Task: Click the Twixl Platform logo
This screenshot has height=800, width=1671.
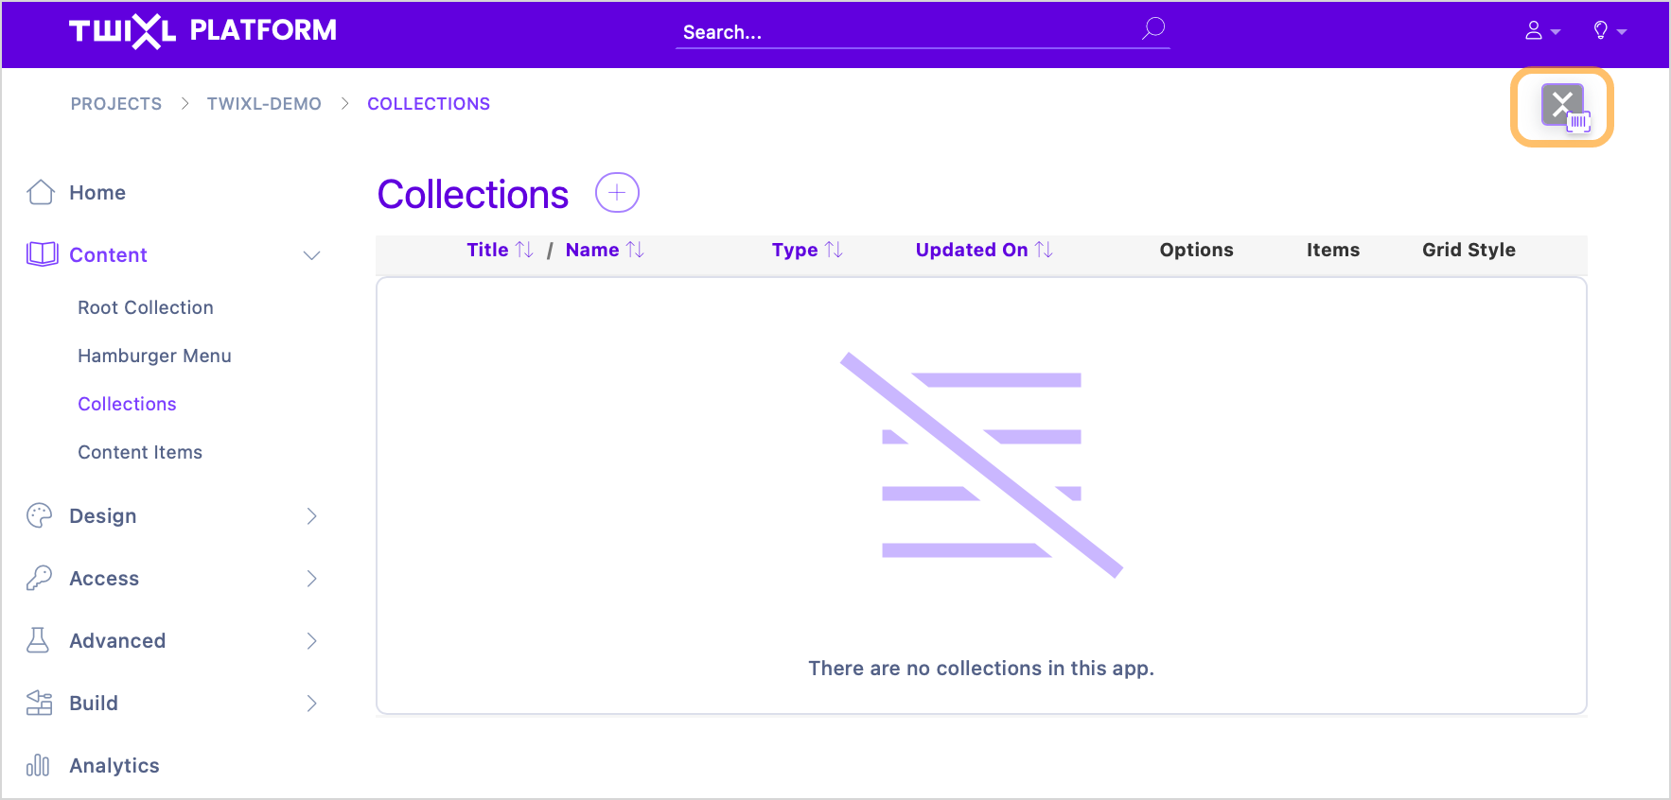Action: click(202, 31)
